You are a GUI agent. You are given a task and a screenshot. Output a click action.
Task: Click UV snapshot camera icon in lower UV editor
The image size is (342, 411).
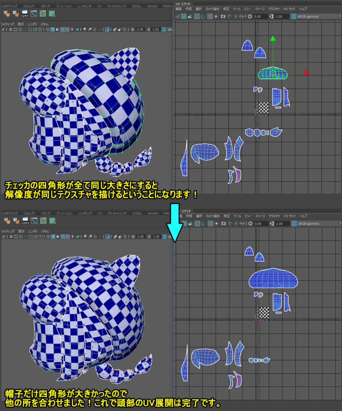[224, 224]
